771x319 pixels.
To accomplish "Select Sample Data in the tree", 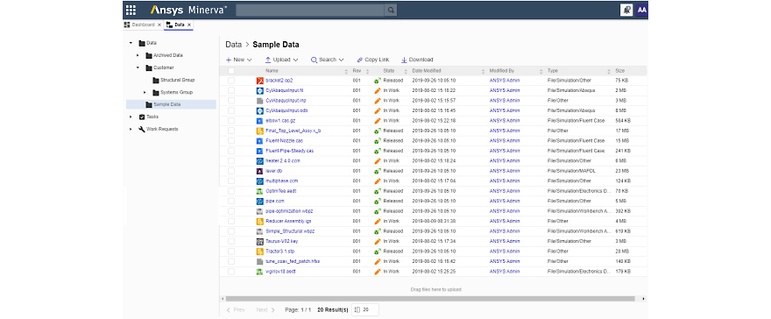I will (x=171, y=104).
